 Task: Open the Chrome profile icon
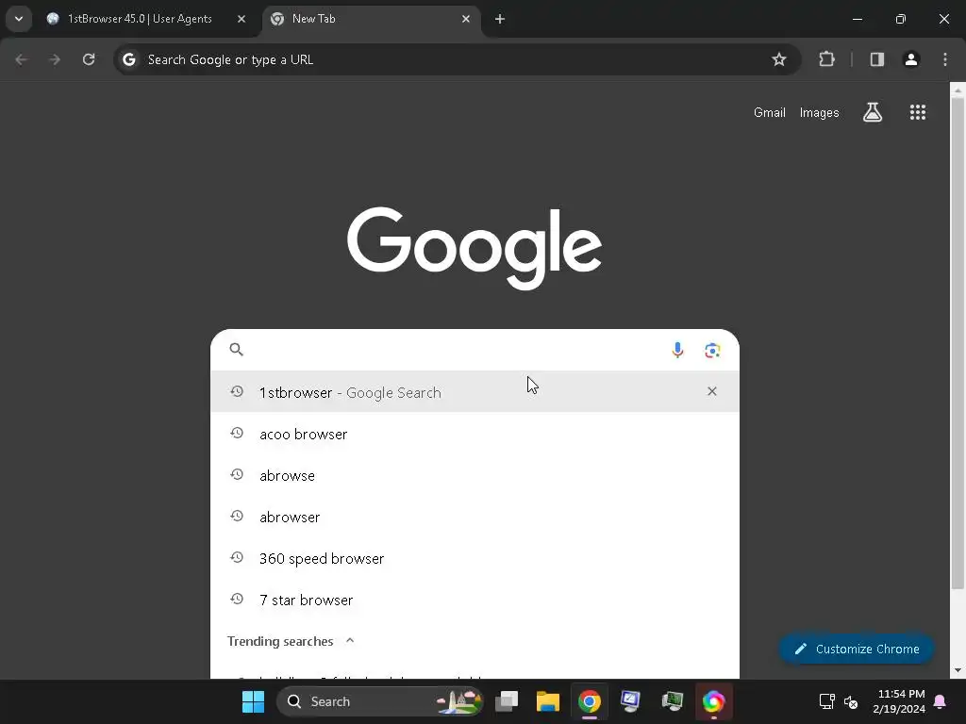(910, 59)
